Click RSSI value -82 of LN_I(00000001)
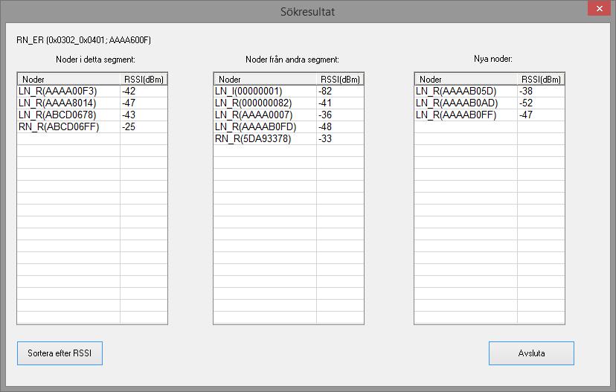The image size is (616, 392). tap(325, 91)
